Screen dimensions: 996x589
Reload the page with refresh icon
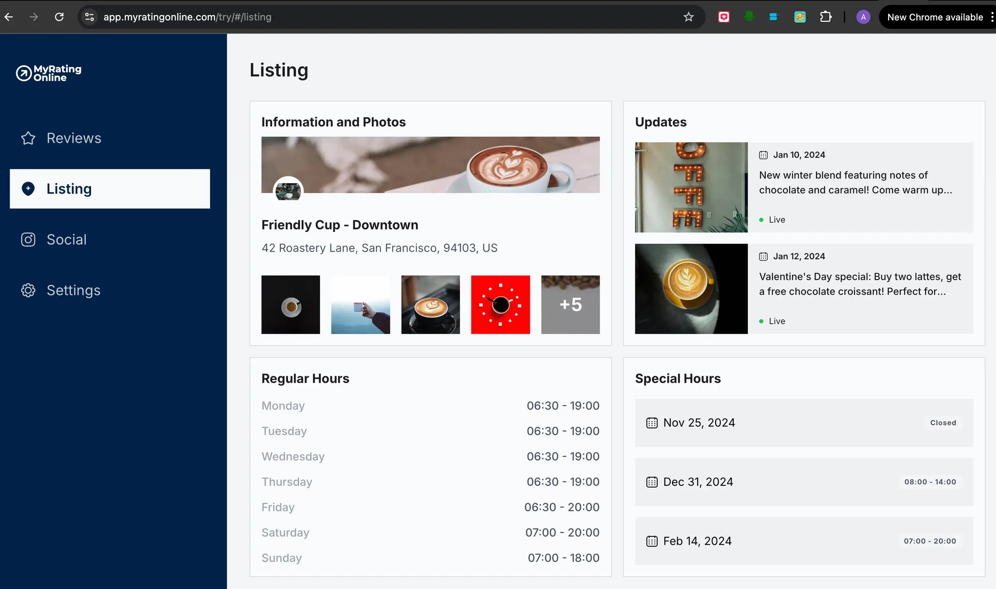[x=59, y=17]
